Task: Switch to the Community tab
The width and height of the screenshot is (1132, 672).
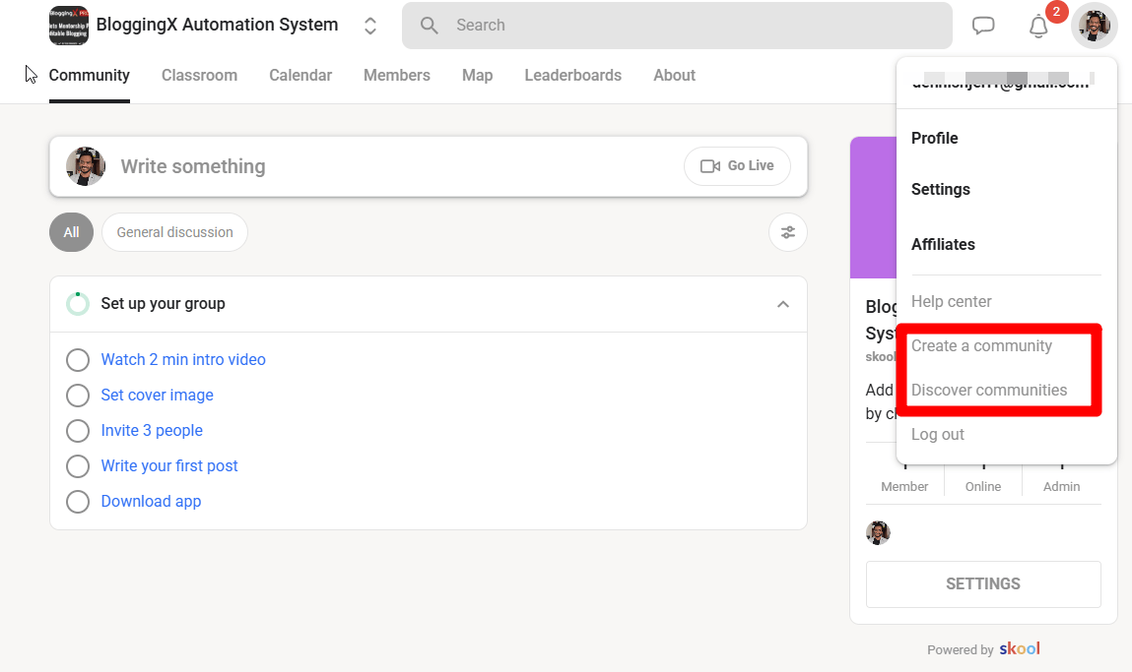Action: [90, 75]
